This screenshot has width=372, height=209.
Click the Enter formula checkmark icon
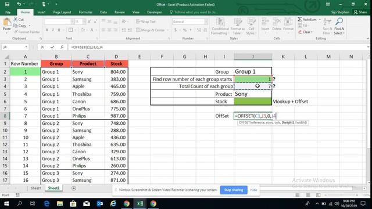(52, 47)
